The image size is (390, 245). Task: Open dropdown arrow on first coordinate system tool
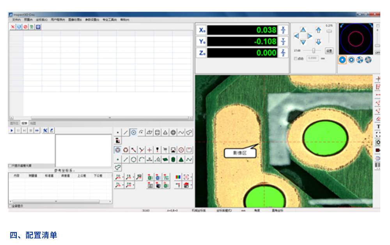coord(123,177)
